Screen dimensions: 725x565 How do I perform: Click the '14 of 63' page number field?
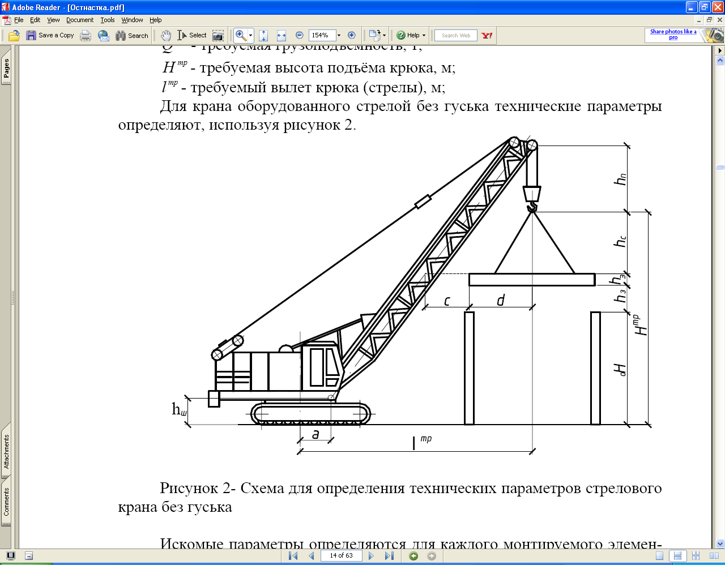pos(342,556)
